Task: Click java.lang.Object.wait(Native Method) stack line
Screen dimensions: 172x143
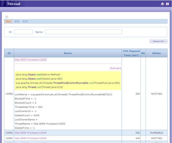Action: 38,75
